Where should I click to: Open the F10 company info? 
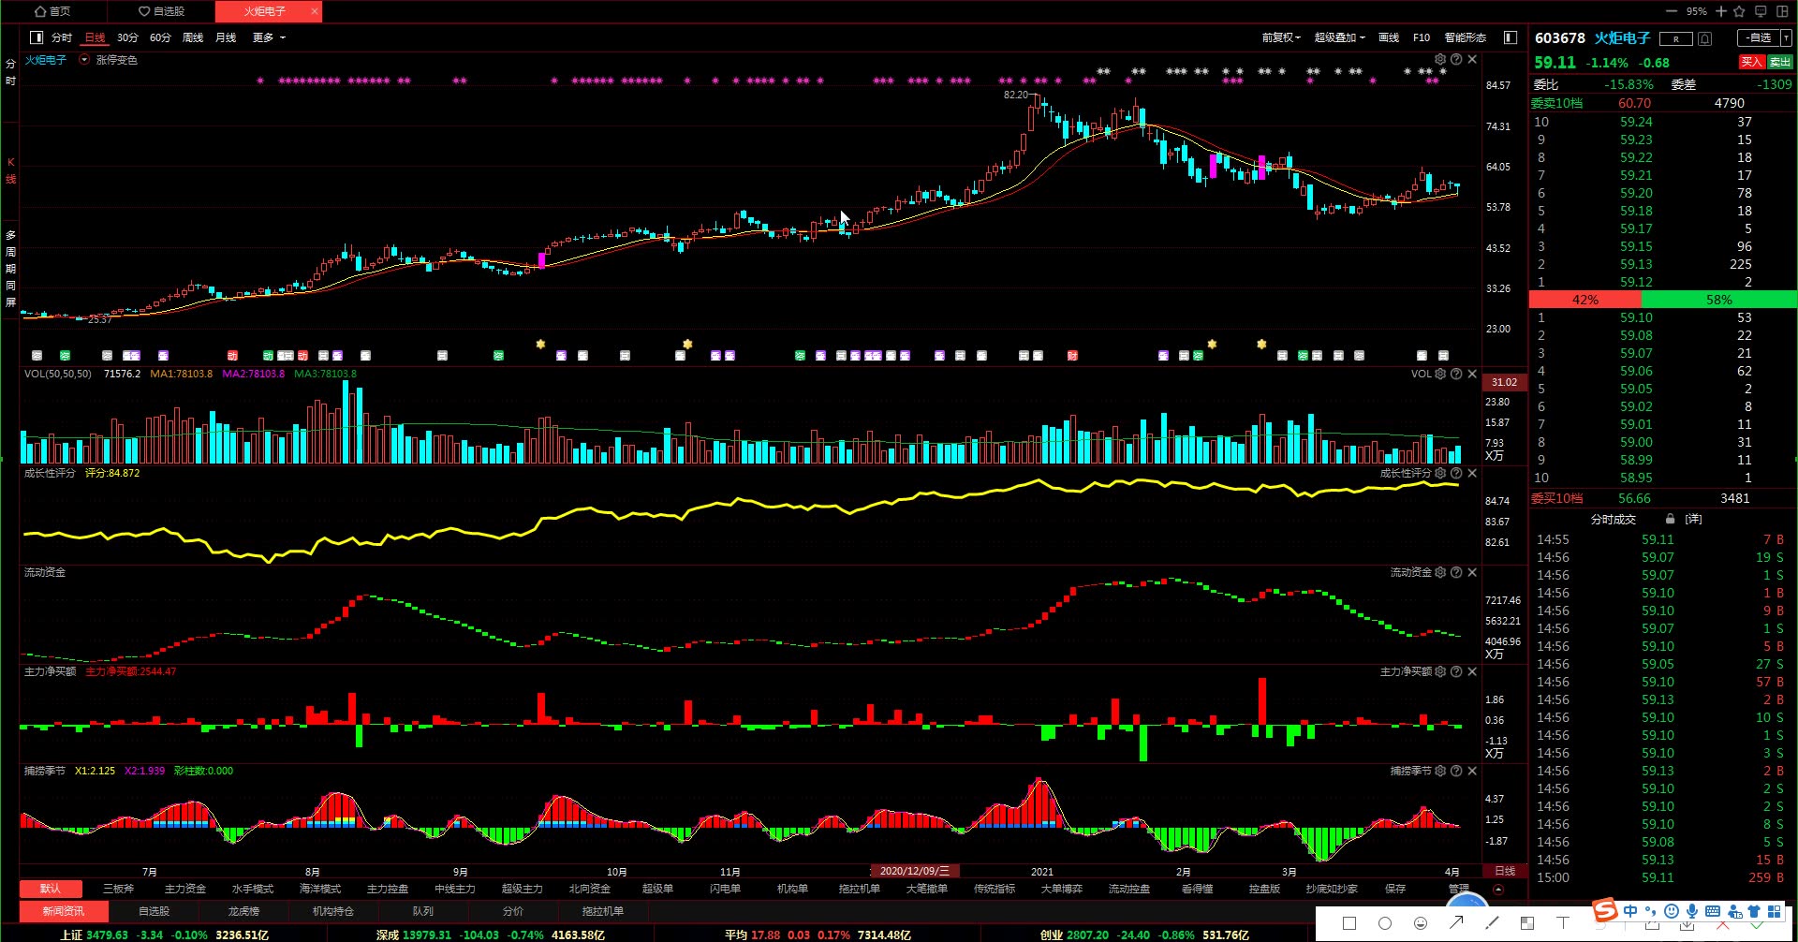[1422, 37]
